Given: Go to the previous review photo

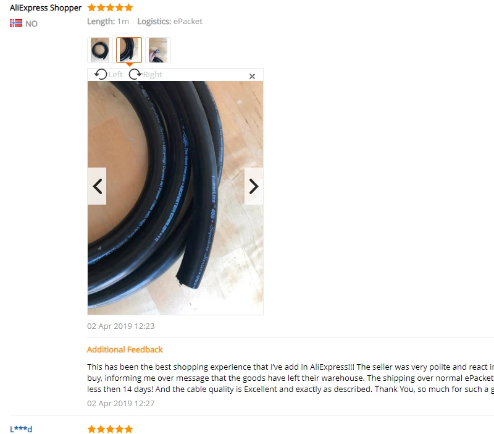Looking at the screenshot, I should click(x=97, y=186).
